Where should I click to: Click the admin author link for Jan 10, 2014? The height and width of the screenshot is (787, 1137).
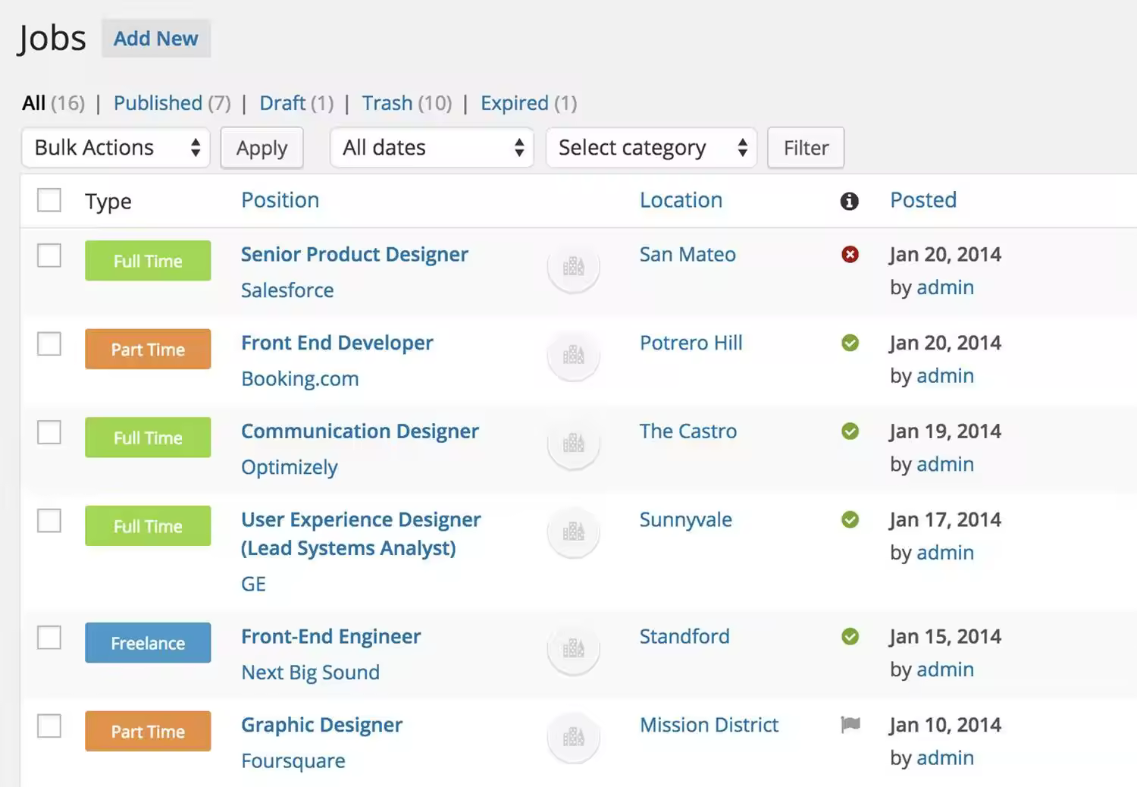pos(945,758)
